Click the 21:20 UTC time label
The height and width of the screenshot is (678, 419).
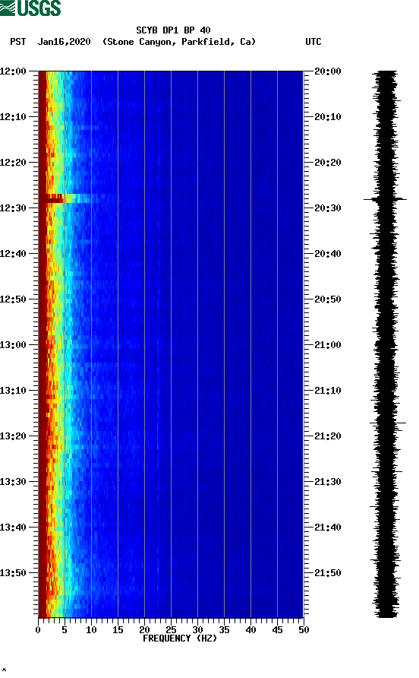click(328, 436)
